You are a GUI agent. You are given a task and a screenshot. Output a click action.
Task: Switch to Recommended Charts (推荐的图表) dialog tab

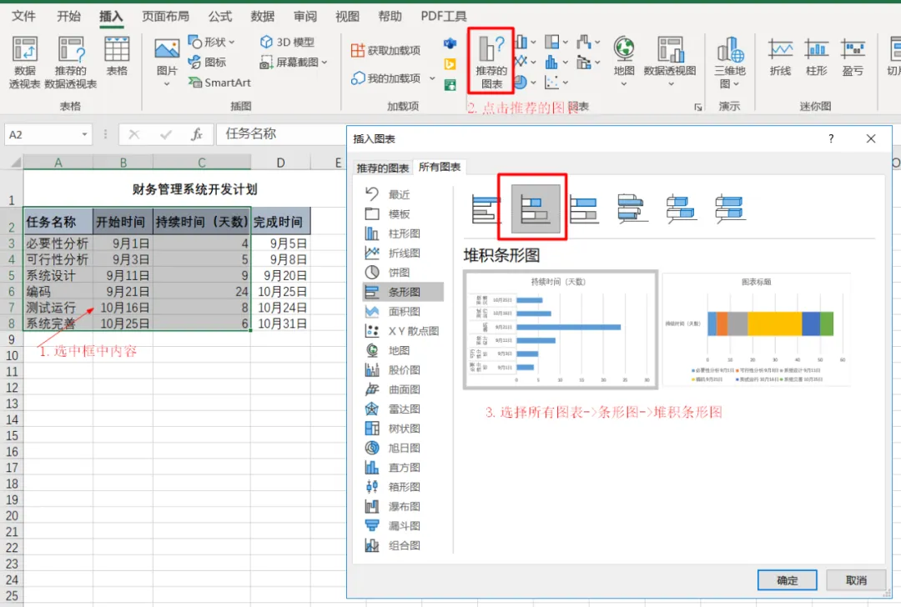(x=383, y=168)
